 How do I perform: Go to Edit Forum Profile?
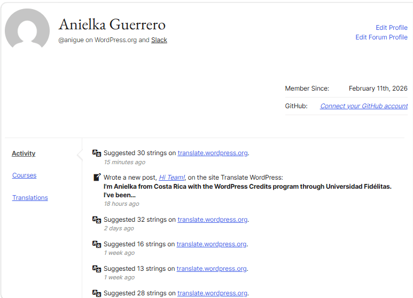tap(381, 37)
